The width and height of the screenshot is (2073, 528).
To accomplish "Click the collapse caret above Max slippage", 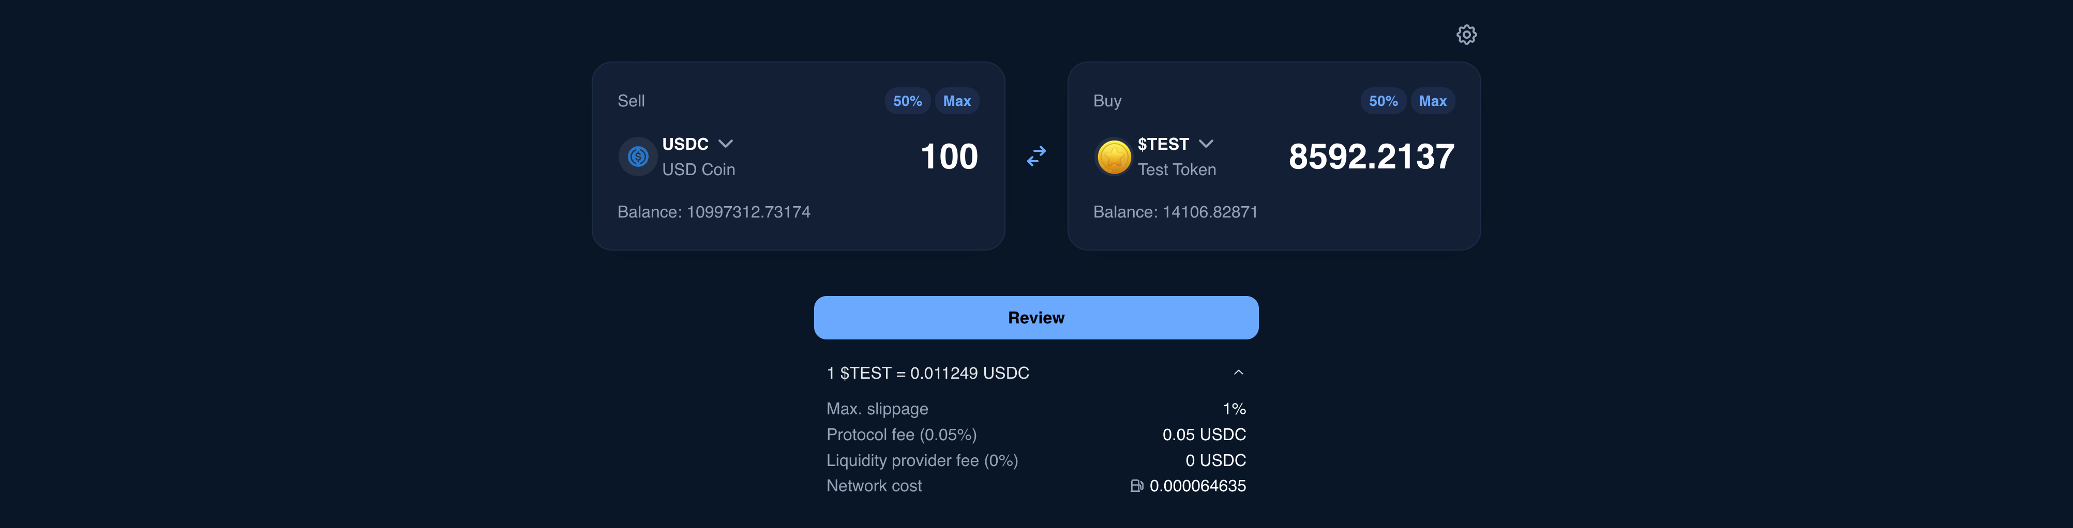I will point(1239,372).
